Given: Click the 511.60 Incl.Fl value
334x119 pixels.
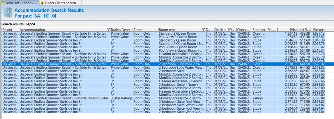Looking at the screenshot, I should (305, 40).
